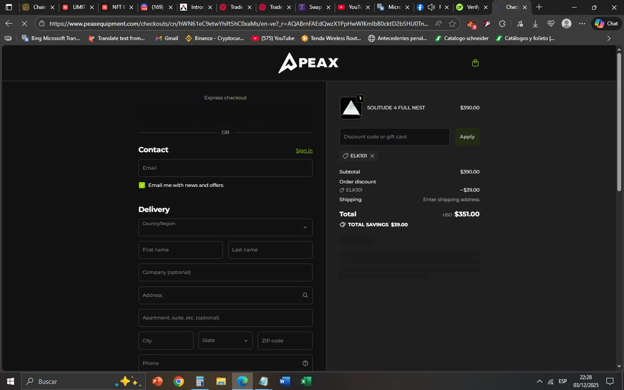Open the notifications center

[x=610, y=381]
